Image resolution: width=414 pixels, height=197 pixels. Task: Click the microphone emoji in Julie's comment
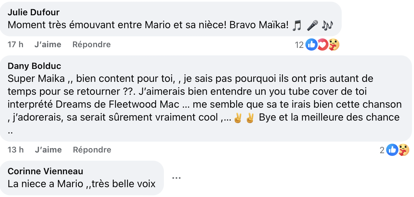click(x=312, y=25)
